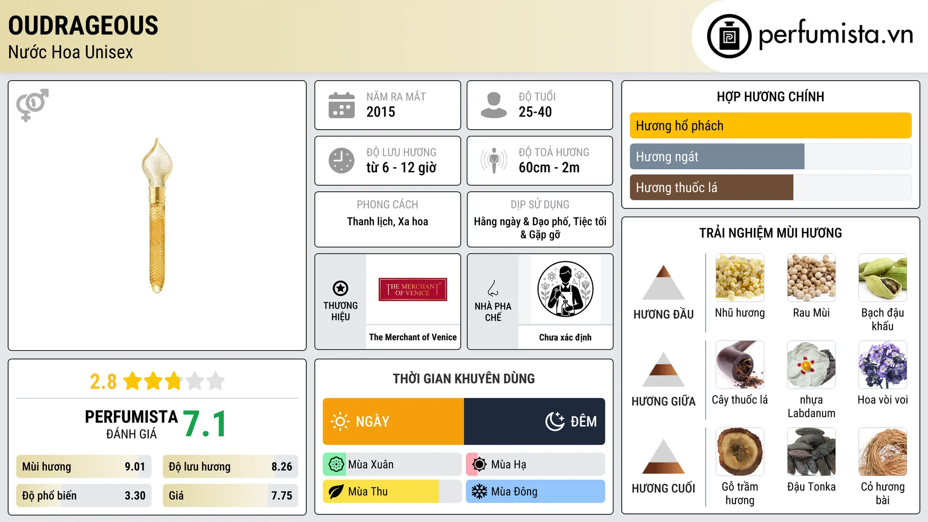The height and width of the screenshot is (522, 928).
Task: Click the Mùa Xuân season bar
Action: (x=392, y=464)
